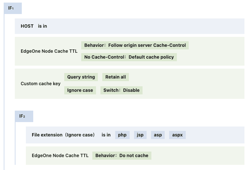Select the IF2 nested rule label
The width and height of the screenshot is (250, 170).
[24, 117]
